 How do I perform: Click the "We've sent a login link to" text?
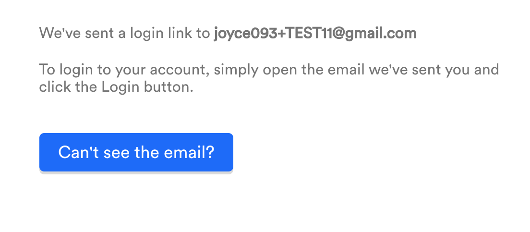pos(125,34)
